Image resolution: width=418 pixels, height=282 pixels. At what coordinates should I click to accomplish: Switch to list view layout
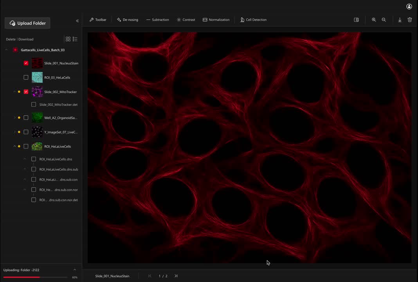(x=75, y=39)
